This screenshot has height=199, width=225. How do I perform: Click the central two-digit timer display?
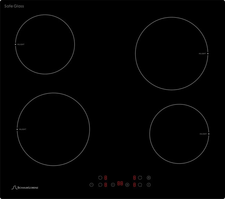point(120,183)
